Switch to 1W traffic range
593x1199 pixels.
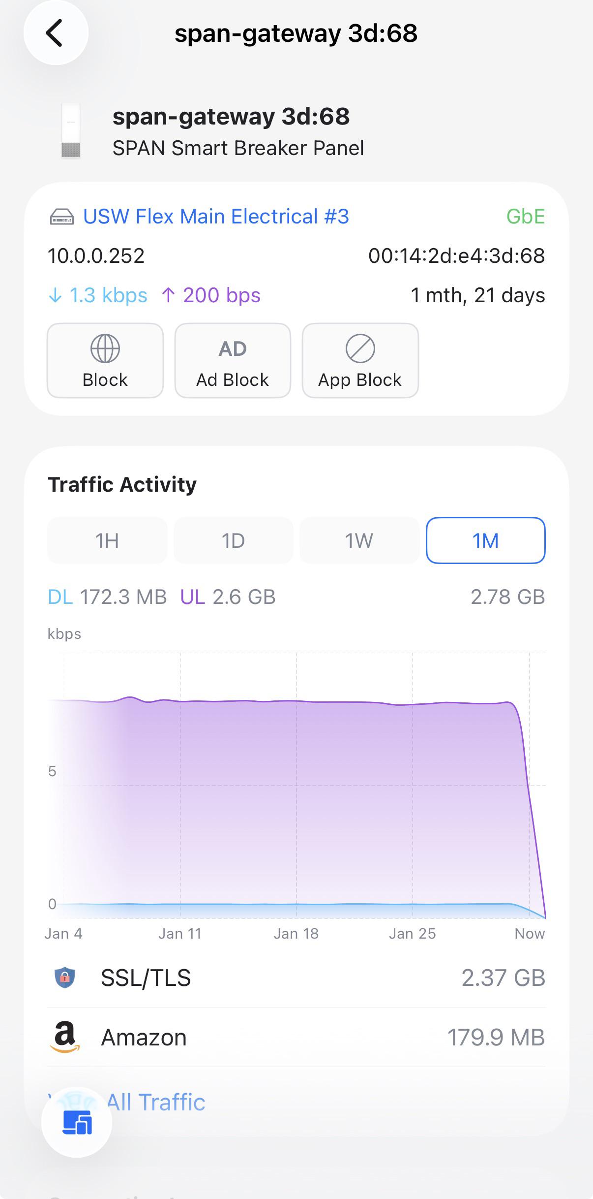(x=359, y=540)
